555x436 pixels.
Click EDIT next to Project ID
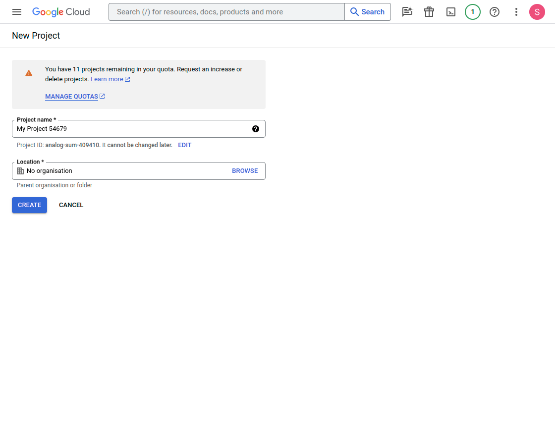coord(184,145)
